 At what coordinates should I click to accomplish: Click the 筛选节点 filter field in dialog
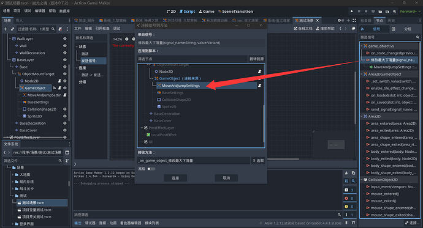(192, 59)
